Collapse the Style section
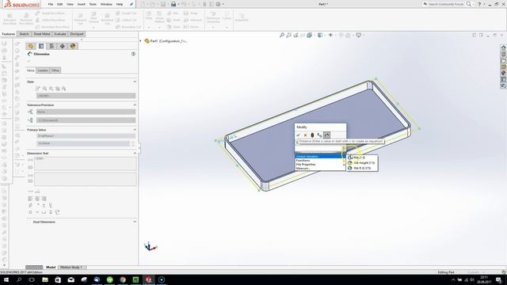 click(135, 82)
